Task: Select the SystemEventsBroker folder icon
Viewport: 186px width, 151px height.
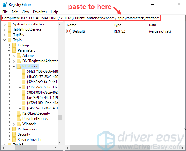Action: (x=9, y=24)
